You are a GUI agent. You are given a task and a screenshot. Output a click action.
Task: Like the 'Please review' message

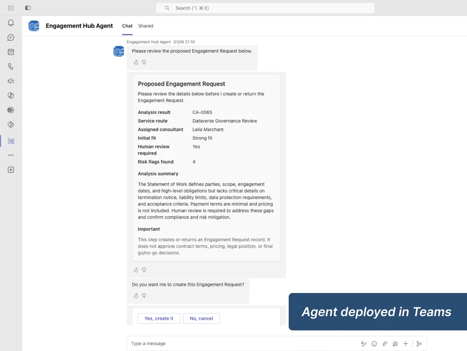coord(136,62)
